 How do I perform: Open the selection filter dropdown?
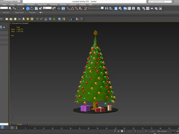(x=4, y=8)
